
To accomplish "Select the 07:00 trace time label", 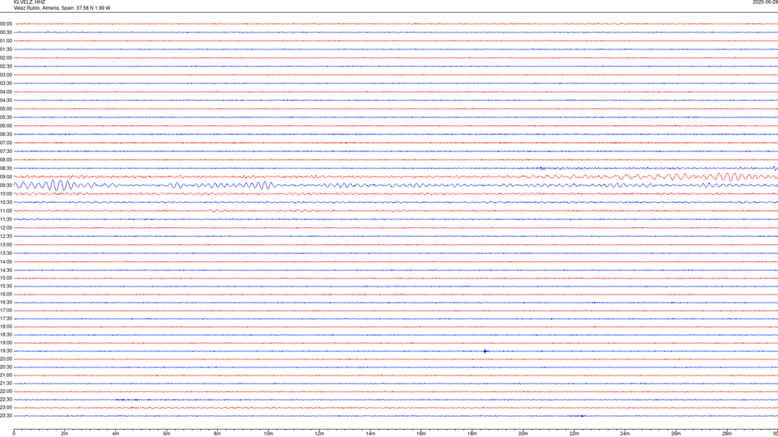I will coord(6,142).
